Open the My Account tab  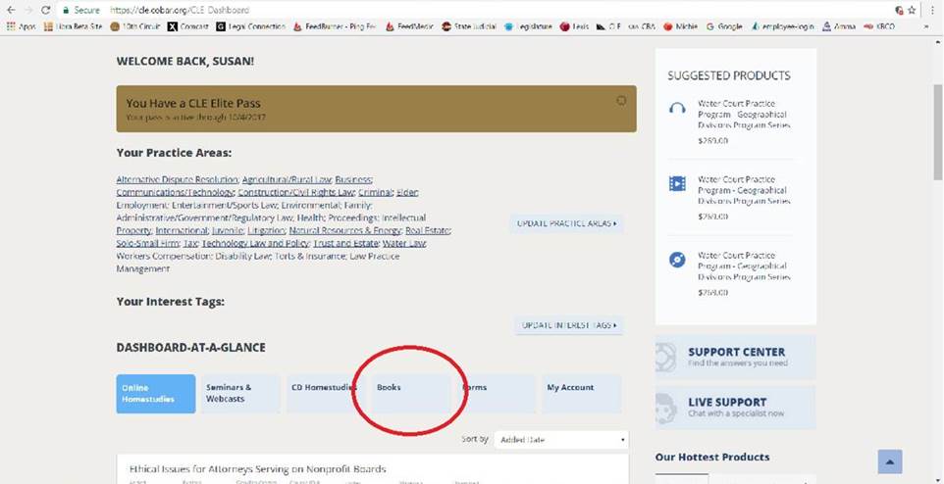pos(582,394)
